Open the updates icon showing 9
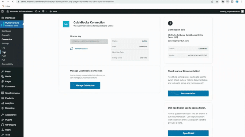This screenshot has height=137, width=245. tap(37, 11)
